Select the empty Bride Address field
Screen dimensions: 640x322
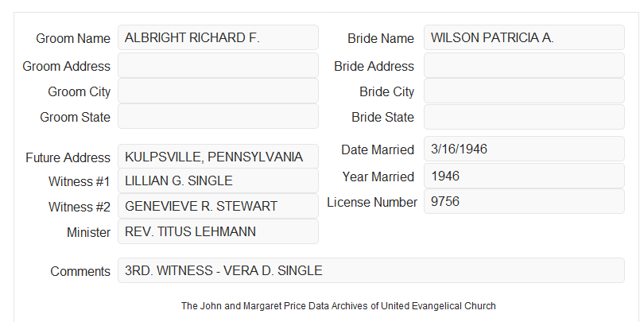point(524,65)
